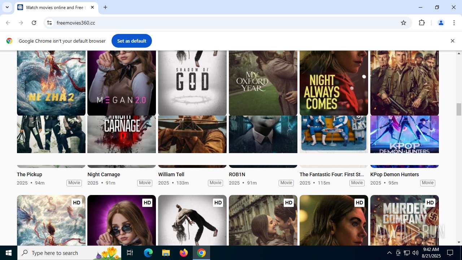Click "2025 • 94m" under The Pickup

click(x=31, y=183)
